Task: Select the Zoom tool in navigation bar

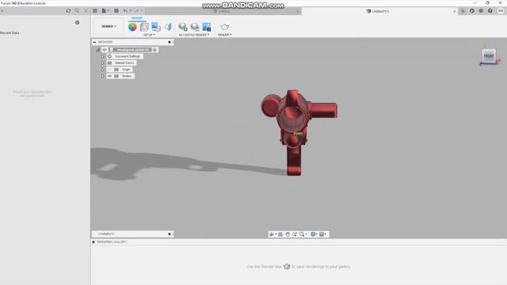Action: coord(295,234)
